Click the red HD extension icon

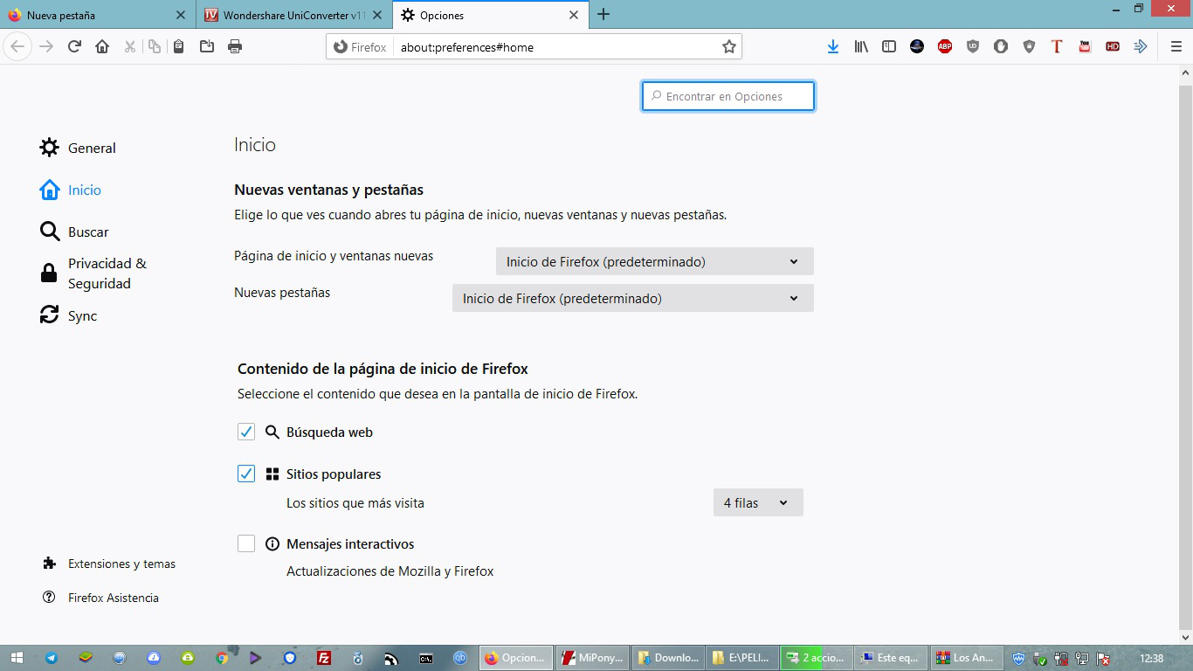coord(1113,46)
